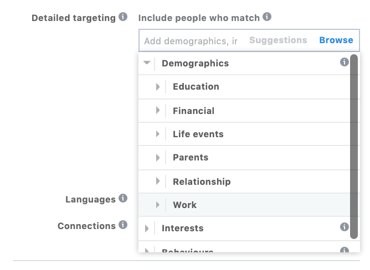Select the Interests category label
Screen dimensions: 370x270
182,228
